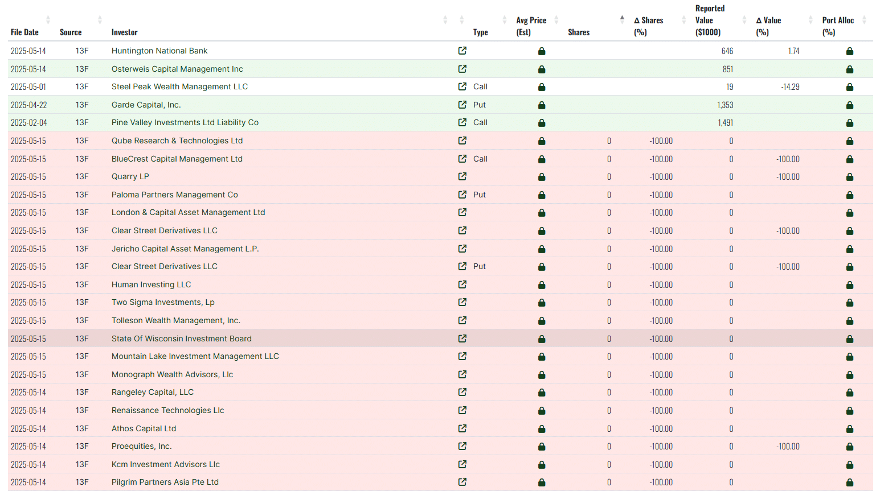This screenshot has height=491, width=876.
Task: Click locked Avg Price icon for Huntington National Bank
Action: [x=542, y=51]
